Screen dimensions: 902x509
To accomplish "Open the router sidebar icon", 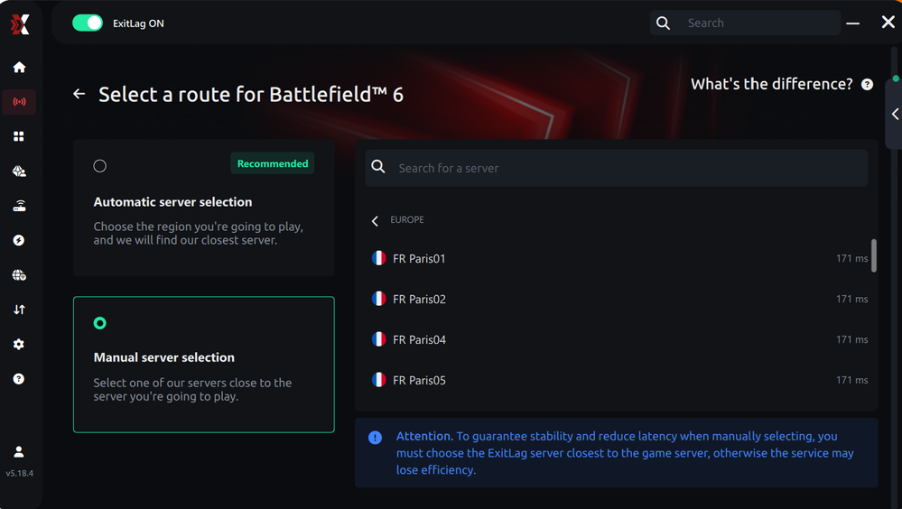I will (x=19, y=206).
